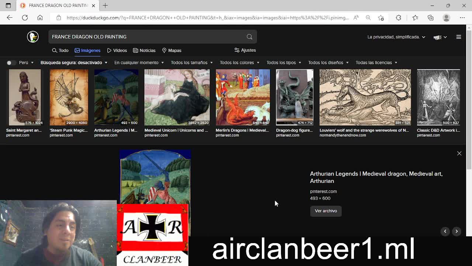Show the next image in detail panel
The width and height of the screenshot is (472, 266).
457,231
